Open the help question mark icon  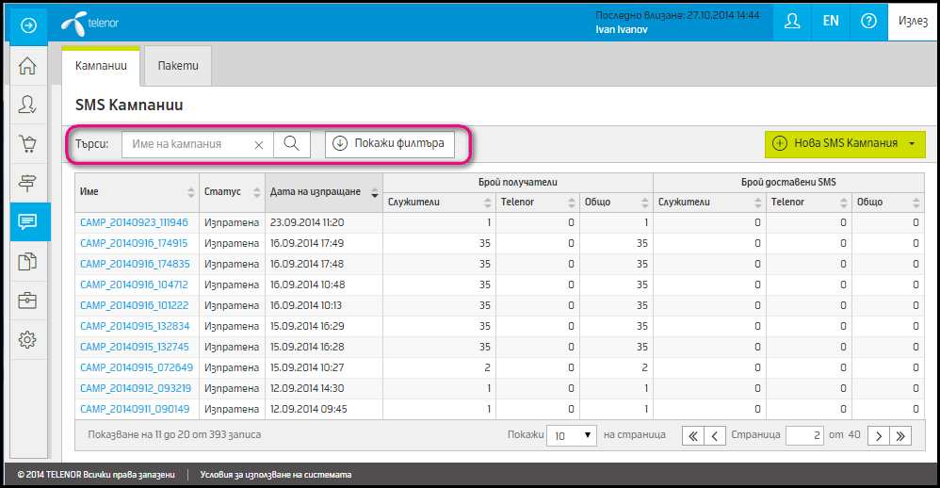(868, 22)
